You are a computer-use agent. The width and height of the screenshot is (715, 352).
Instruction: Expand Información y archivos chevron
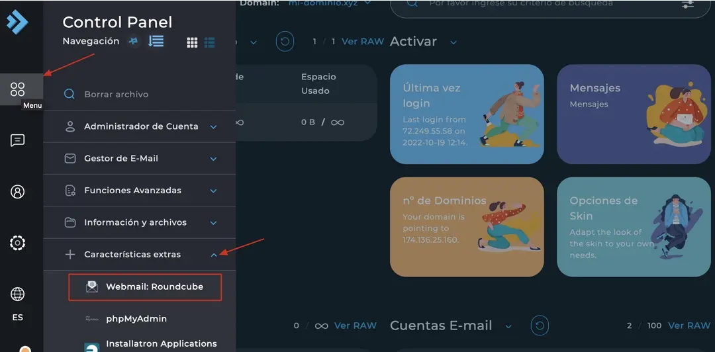[x=213, y=223]
